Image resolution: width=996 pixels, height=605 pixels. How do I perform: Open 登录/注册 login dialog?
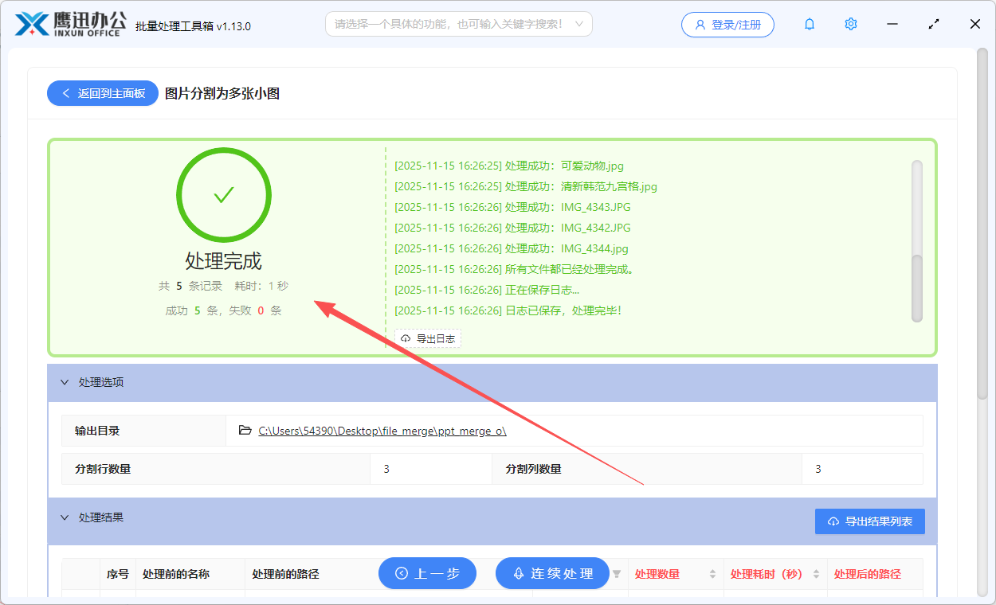click(x=727, y=24)
